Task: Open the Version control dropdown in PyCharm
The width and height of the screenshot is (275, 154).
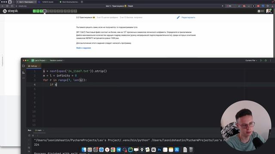Action: (x=57, y=60)
